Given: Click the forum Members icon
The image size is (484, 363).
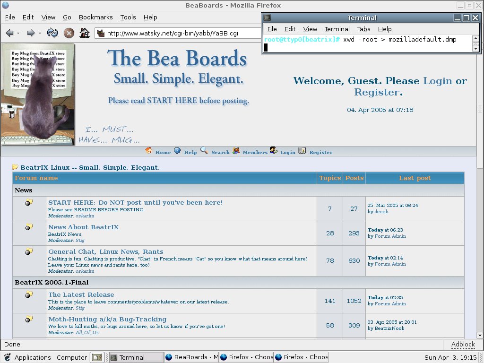Looking at the screenshot, I should [236, 150].
